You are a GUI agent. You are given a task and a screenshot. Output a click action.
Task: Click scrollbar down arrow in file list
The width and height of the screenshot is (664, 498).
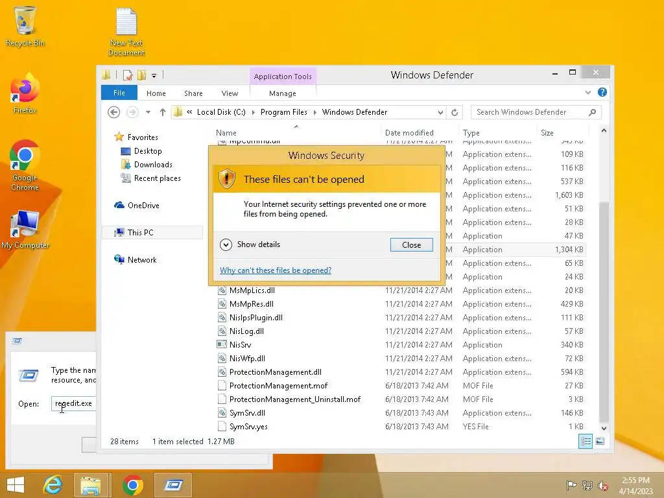(604, 428)
